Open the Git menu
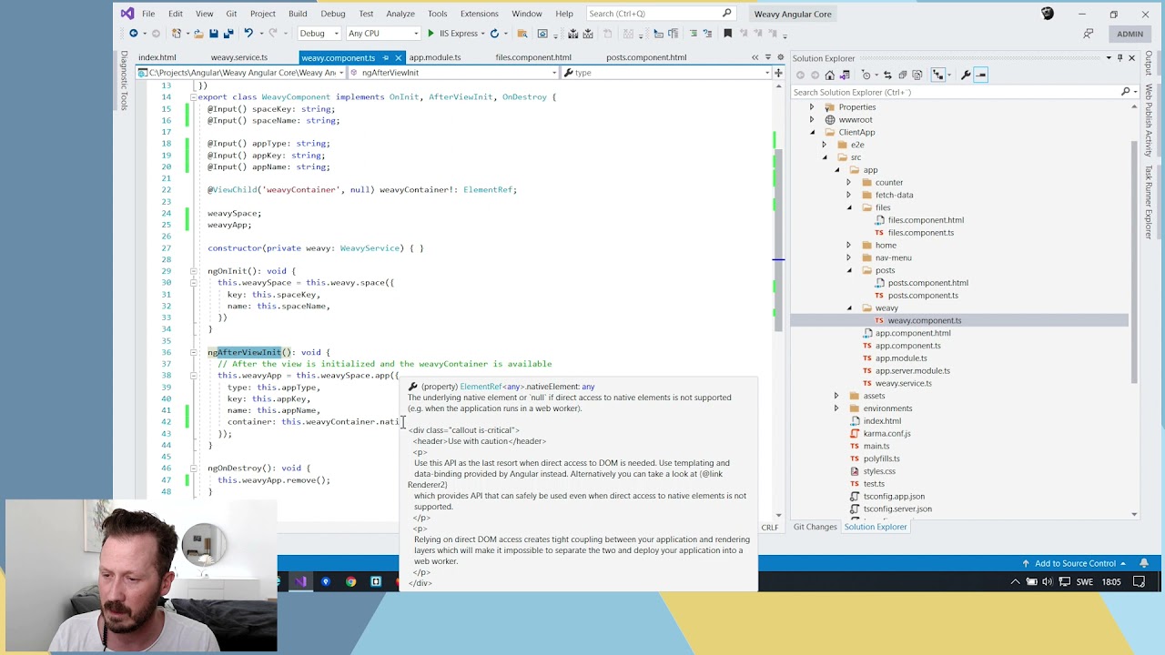Viewport: 1165px width, 655px height. (x=231, y=14)
